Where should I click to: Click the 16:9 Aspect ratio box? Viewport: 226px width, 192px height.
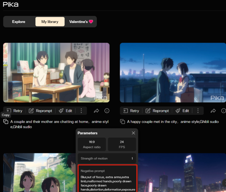pyautogui.click(x=92, y=144)
